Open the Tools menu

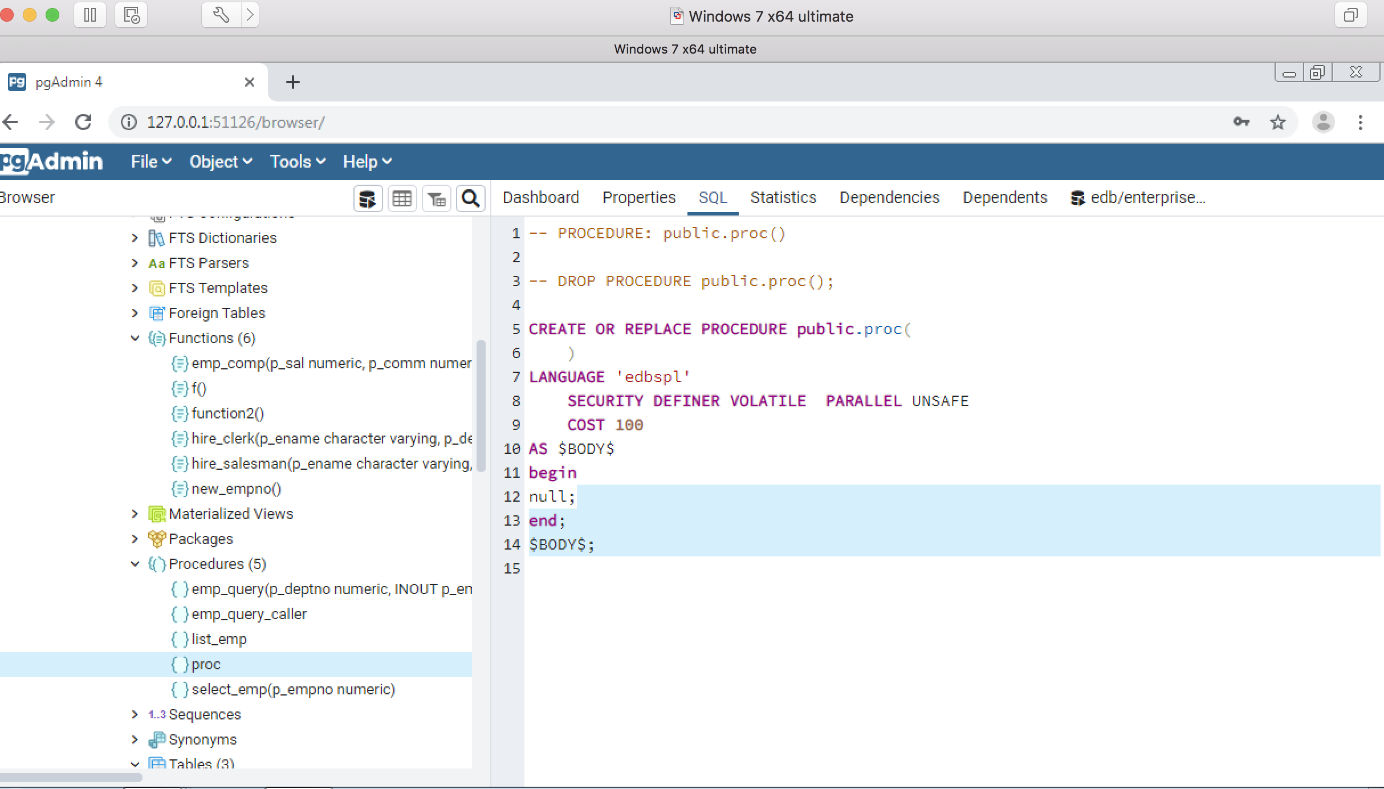coord(298,161)
